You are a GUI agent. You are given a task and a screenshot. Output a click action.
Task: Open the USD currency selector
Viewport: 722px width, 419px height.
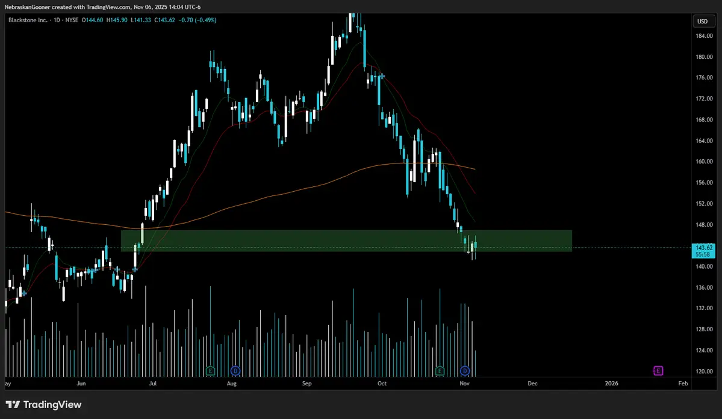702,21
